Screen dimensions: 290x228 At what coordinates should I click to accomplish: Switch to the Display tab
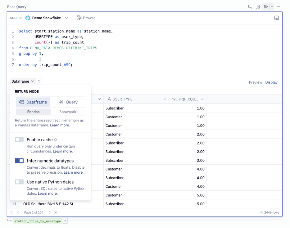coord(271,82)
